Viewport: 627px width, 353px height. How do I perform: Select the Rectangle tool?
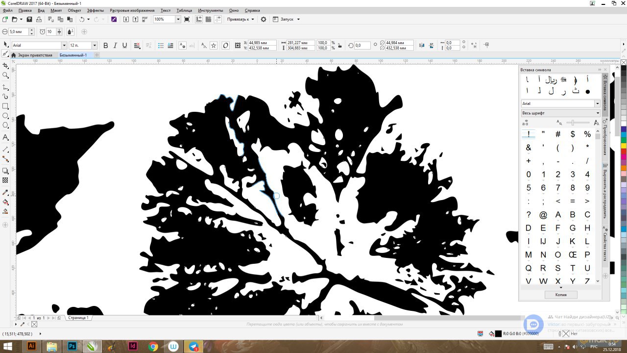tap(5, 106)
